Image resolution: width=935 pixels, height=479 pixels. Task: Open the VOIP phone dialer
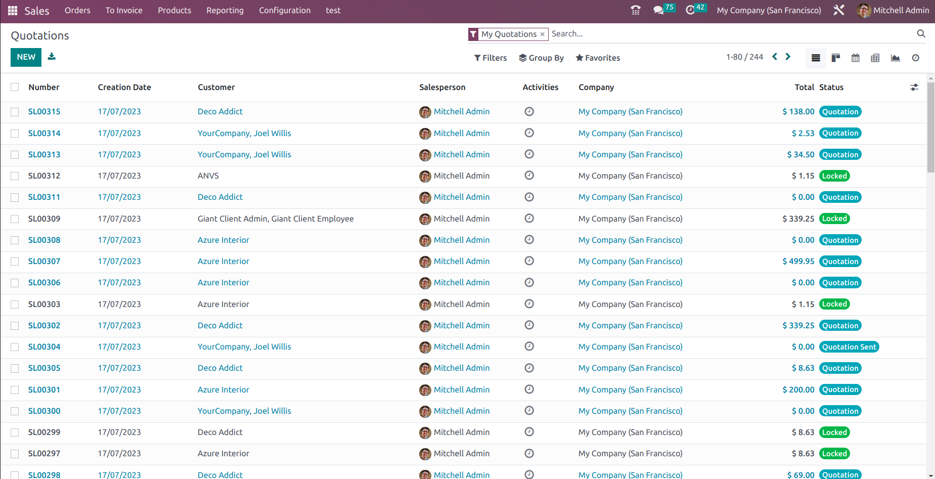[x=635, y=10]
